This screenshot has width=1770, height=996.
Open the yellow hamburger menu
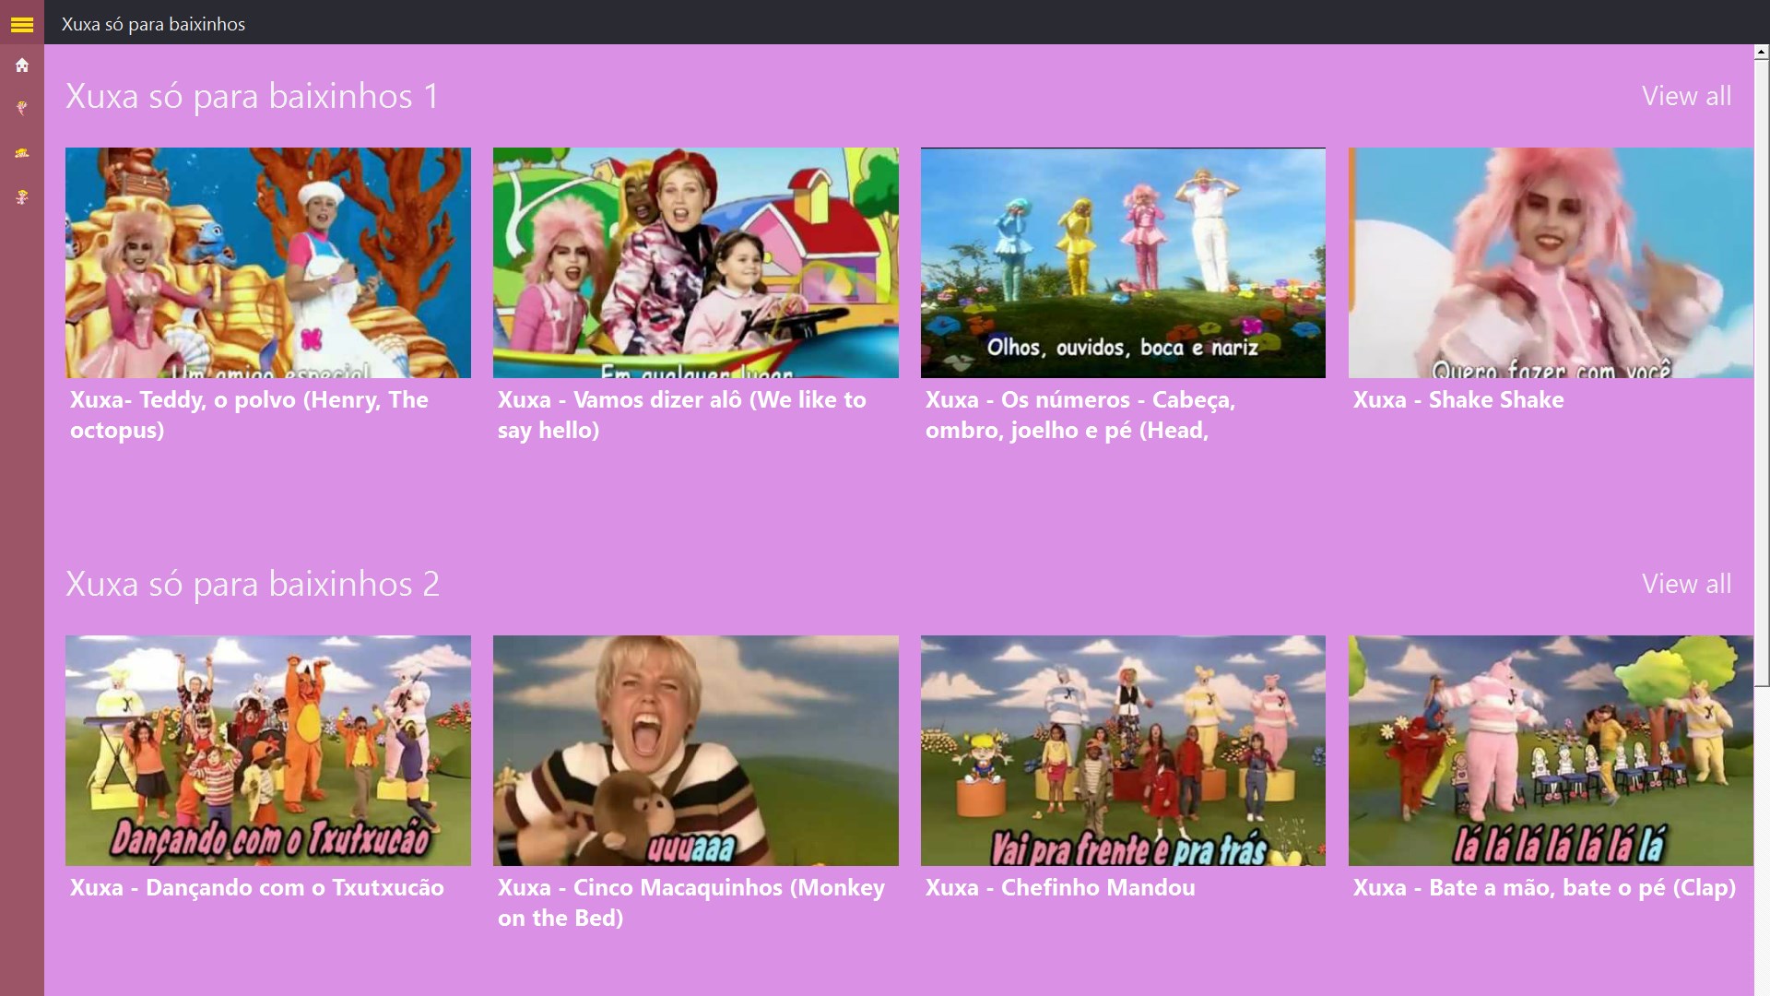click(x=22, y=25)
